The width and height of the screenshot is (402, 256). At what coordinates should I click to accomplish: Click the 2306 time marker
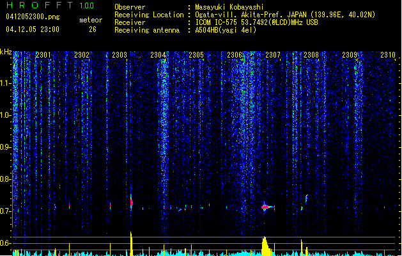(235, 55)
